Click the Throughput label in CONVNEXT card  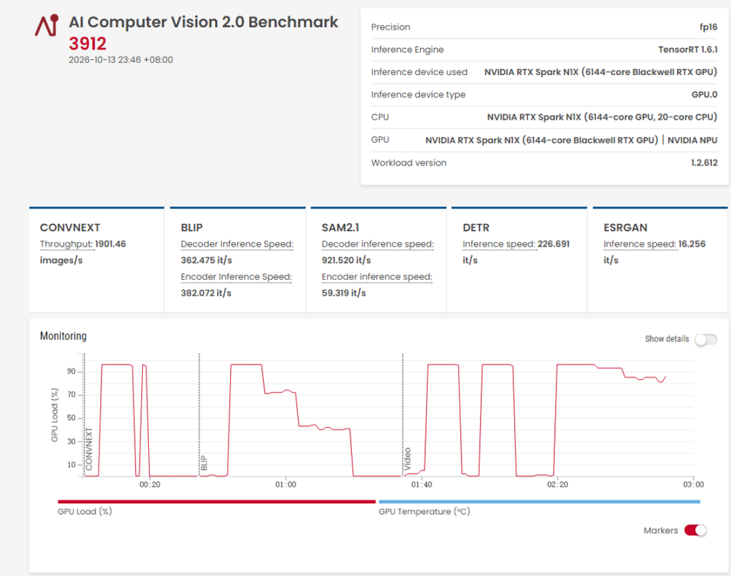[x=66, y=244]
